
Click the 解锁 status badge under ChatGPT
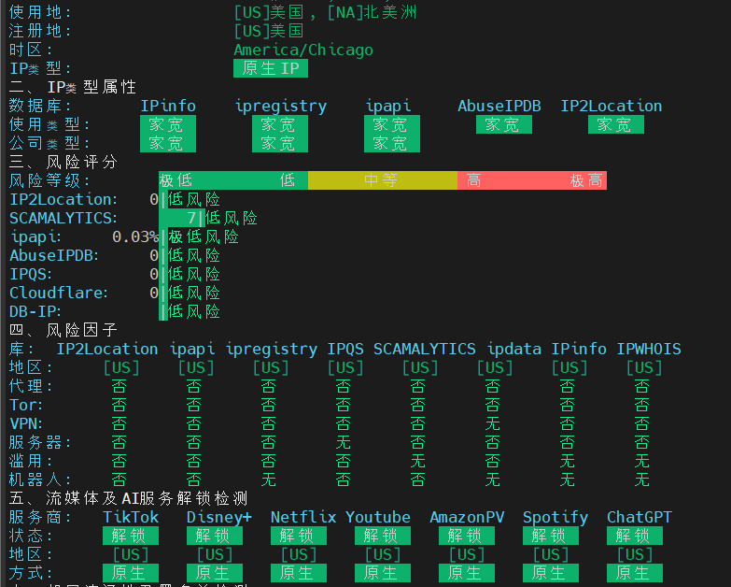(x=635, y=536)
